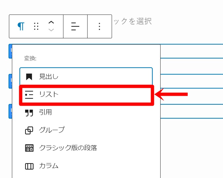The height and width of the screenshot is (178, 223).
Task: Click the paragraph block type icon
Action: tap(21, 26)
